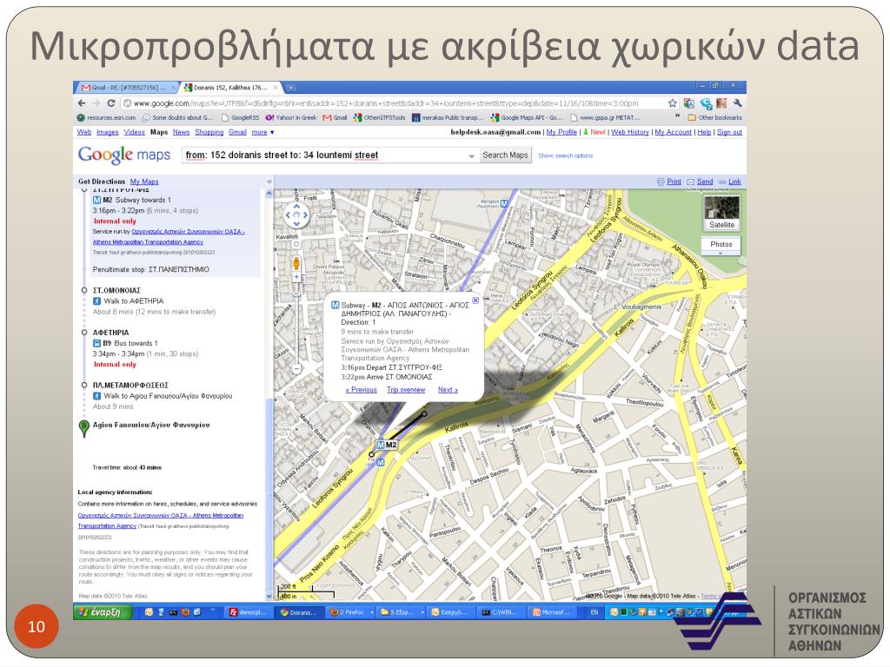Click the Google Translate extension icon
The width and height of the screenshot is (890, 667).
point(689,103)
